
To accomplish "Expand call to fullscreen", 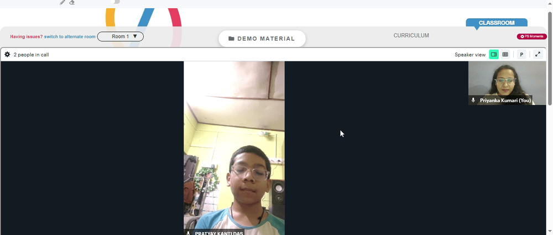I will (x=538, y=54).
